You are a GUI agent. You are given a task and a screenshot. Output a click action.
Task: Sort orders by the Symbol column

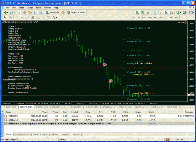(75, 112)
